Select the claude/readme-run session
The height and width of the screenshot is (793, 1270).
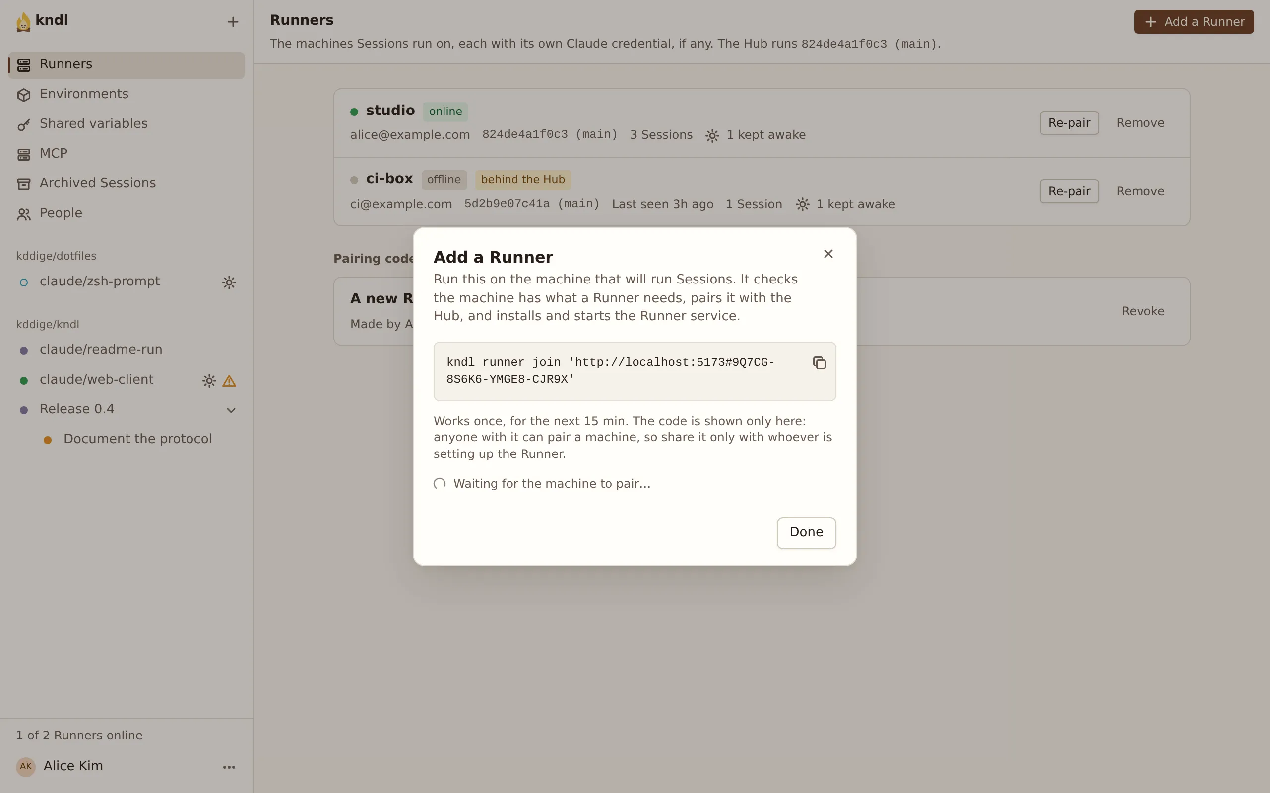(127, 350)
